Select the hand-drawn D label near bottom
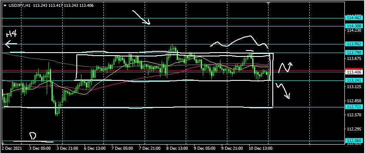Viewport: 365px width, 154px height. pos(33,136)
